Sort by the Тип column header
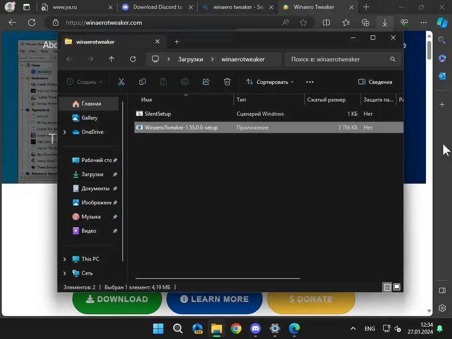This screenshot has height=339, width=452. pyautogui.click(x=269, y=100)
